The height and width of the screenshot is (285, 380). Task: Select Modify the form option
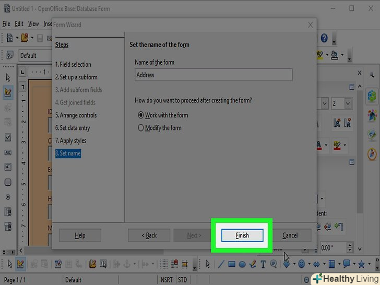pyautogui.click(x=160, y=128)
